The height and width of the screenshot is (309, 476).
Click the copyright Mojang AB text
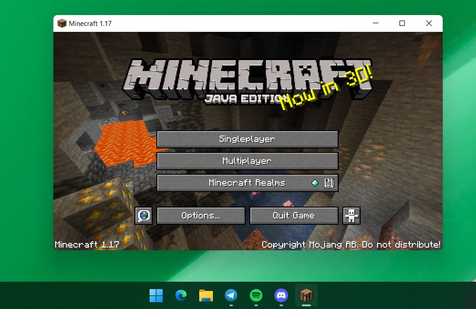coord(351,244)
